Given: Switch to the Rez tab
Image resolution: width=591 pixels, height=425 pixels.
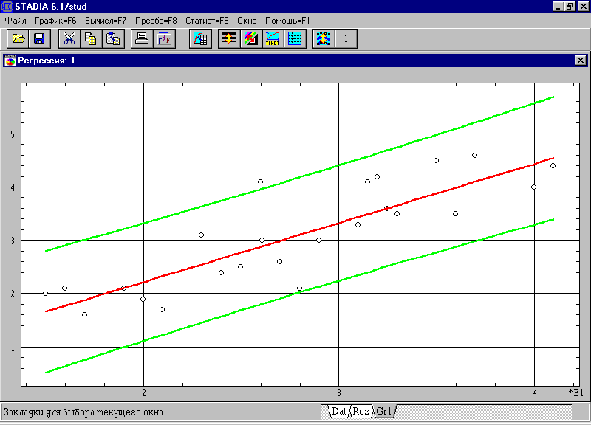Looking at the screenshot, I should pos(361,412).
